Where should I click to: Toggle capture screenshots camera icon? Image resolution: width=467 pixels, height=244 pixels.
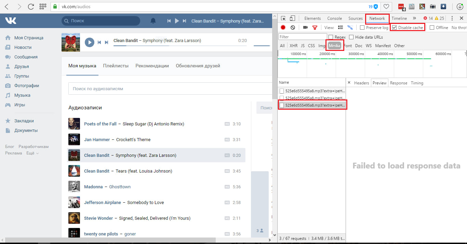click(x=306, y=27)
